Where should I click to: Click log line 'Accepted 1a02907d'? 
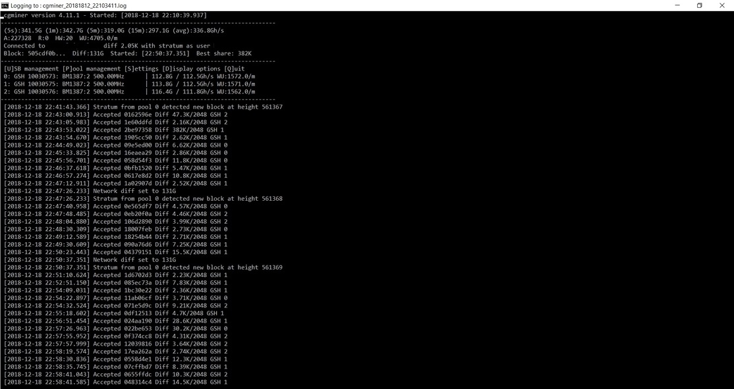coord(115,183)
